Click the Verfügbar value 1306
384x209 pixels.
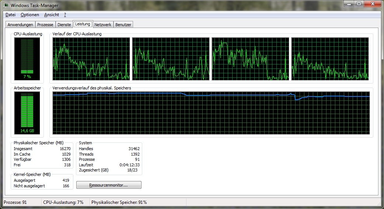66,159
